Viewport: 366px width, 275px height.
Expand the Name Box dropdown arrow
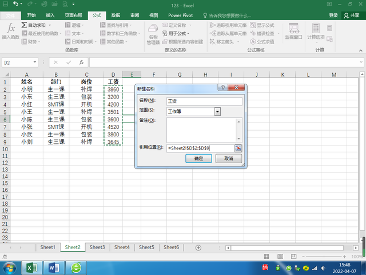coord(35,62)
